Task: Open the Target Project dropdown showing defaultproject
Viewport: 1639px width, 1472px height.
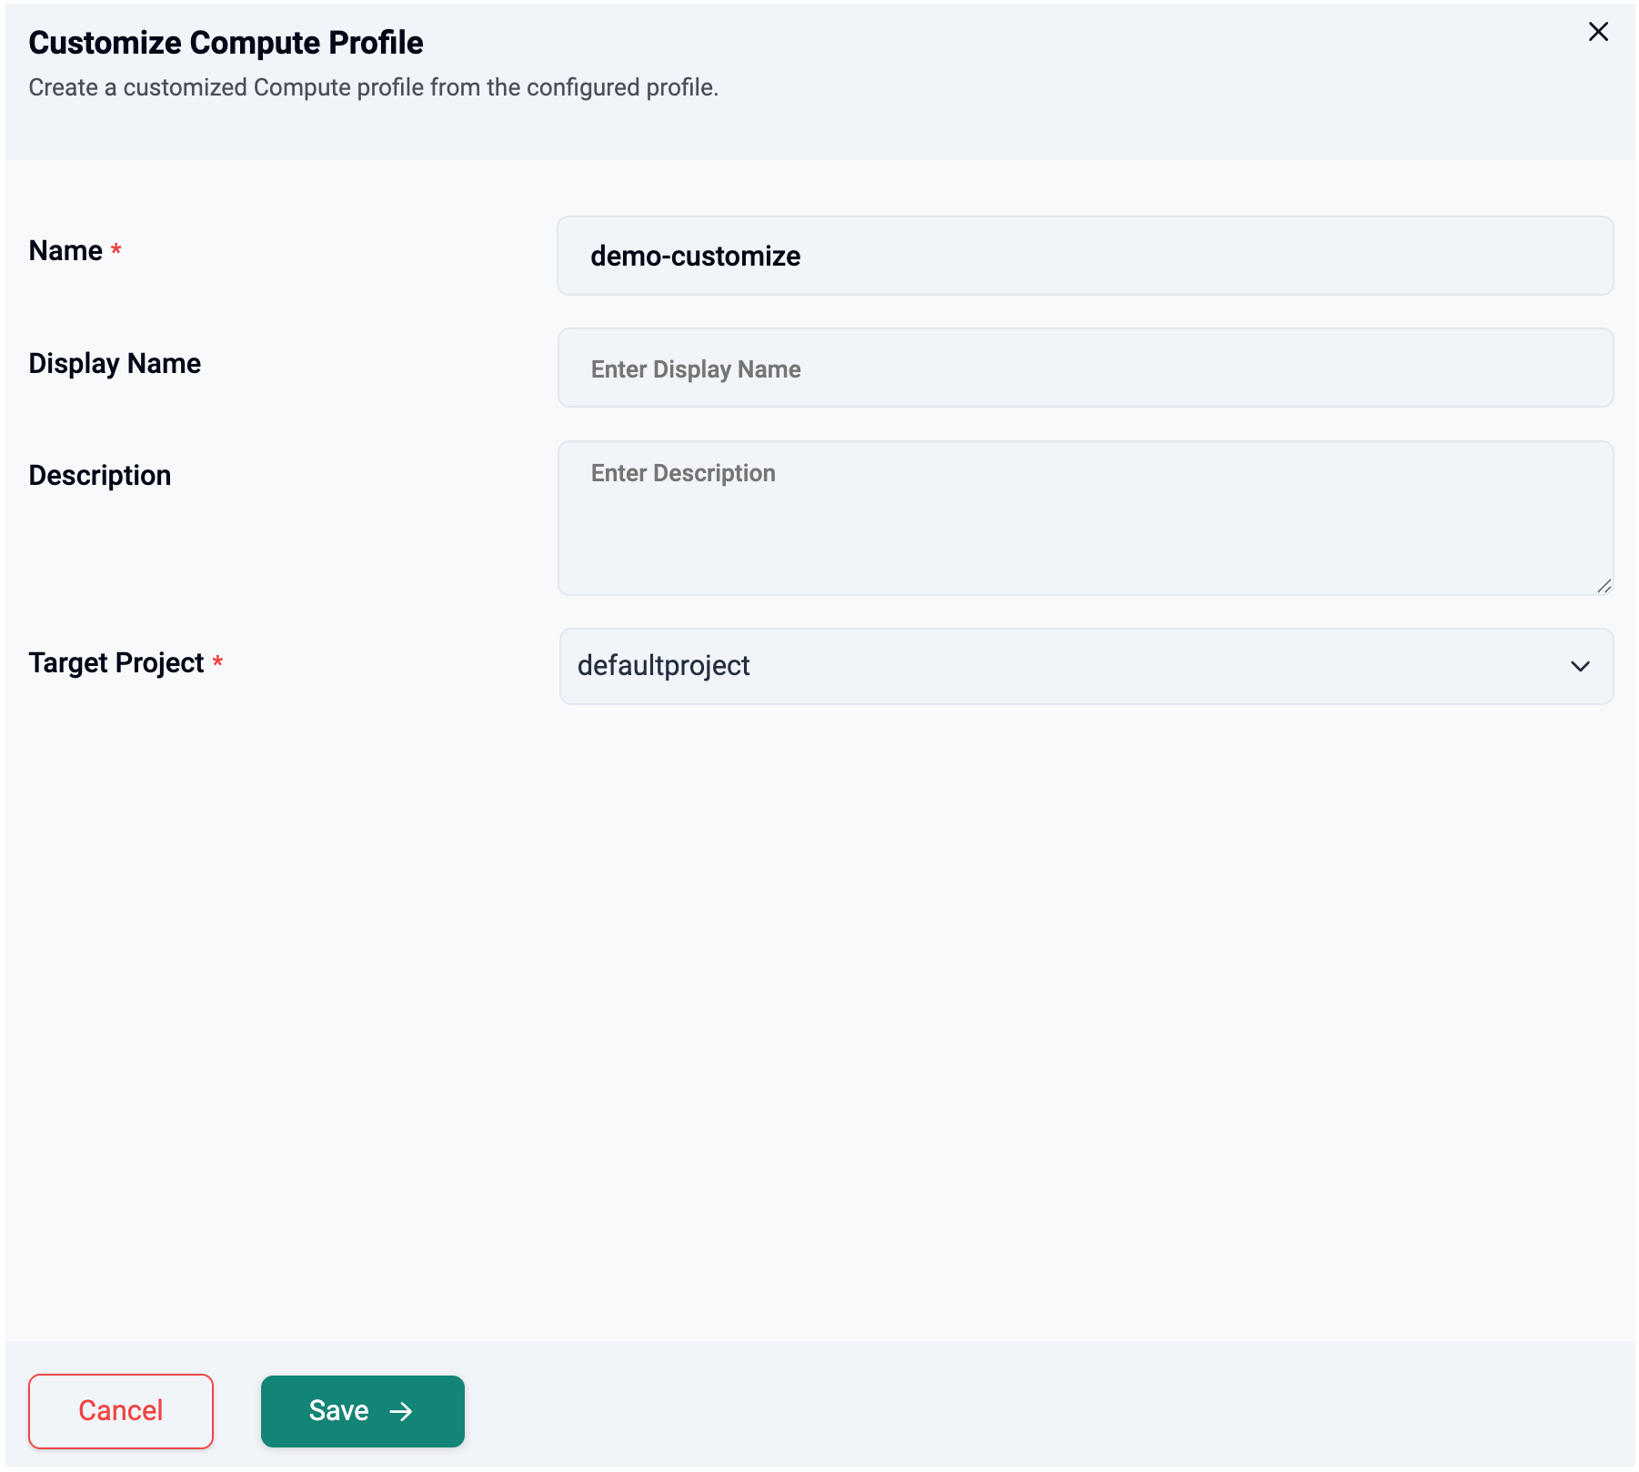Action: click(1085, 666)
